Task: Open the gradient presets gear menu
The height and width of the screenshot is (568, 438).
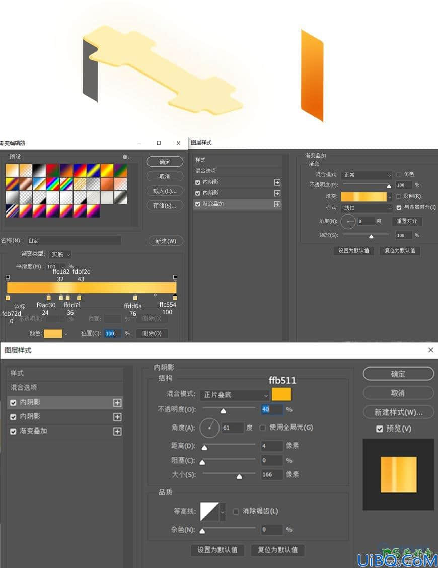Action: (126, 157)
